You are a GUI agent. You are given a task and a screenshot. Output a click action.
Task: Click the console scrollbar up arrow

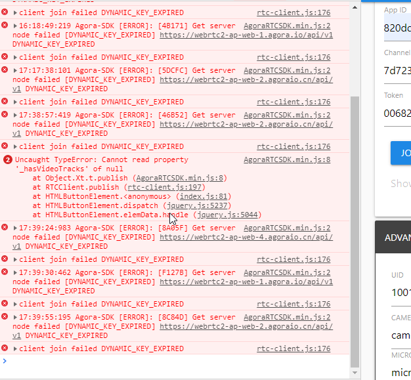click(x=355, y=7)
